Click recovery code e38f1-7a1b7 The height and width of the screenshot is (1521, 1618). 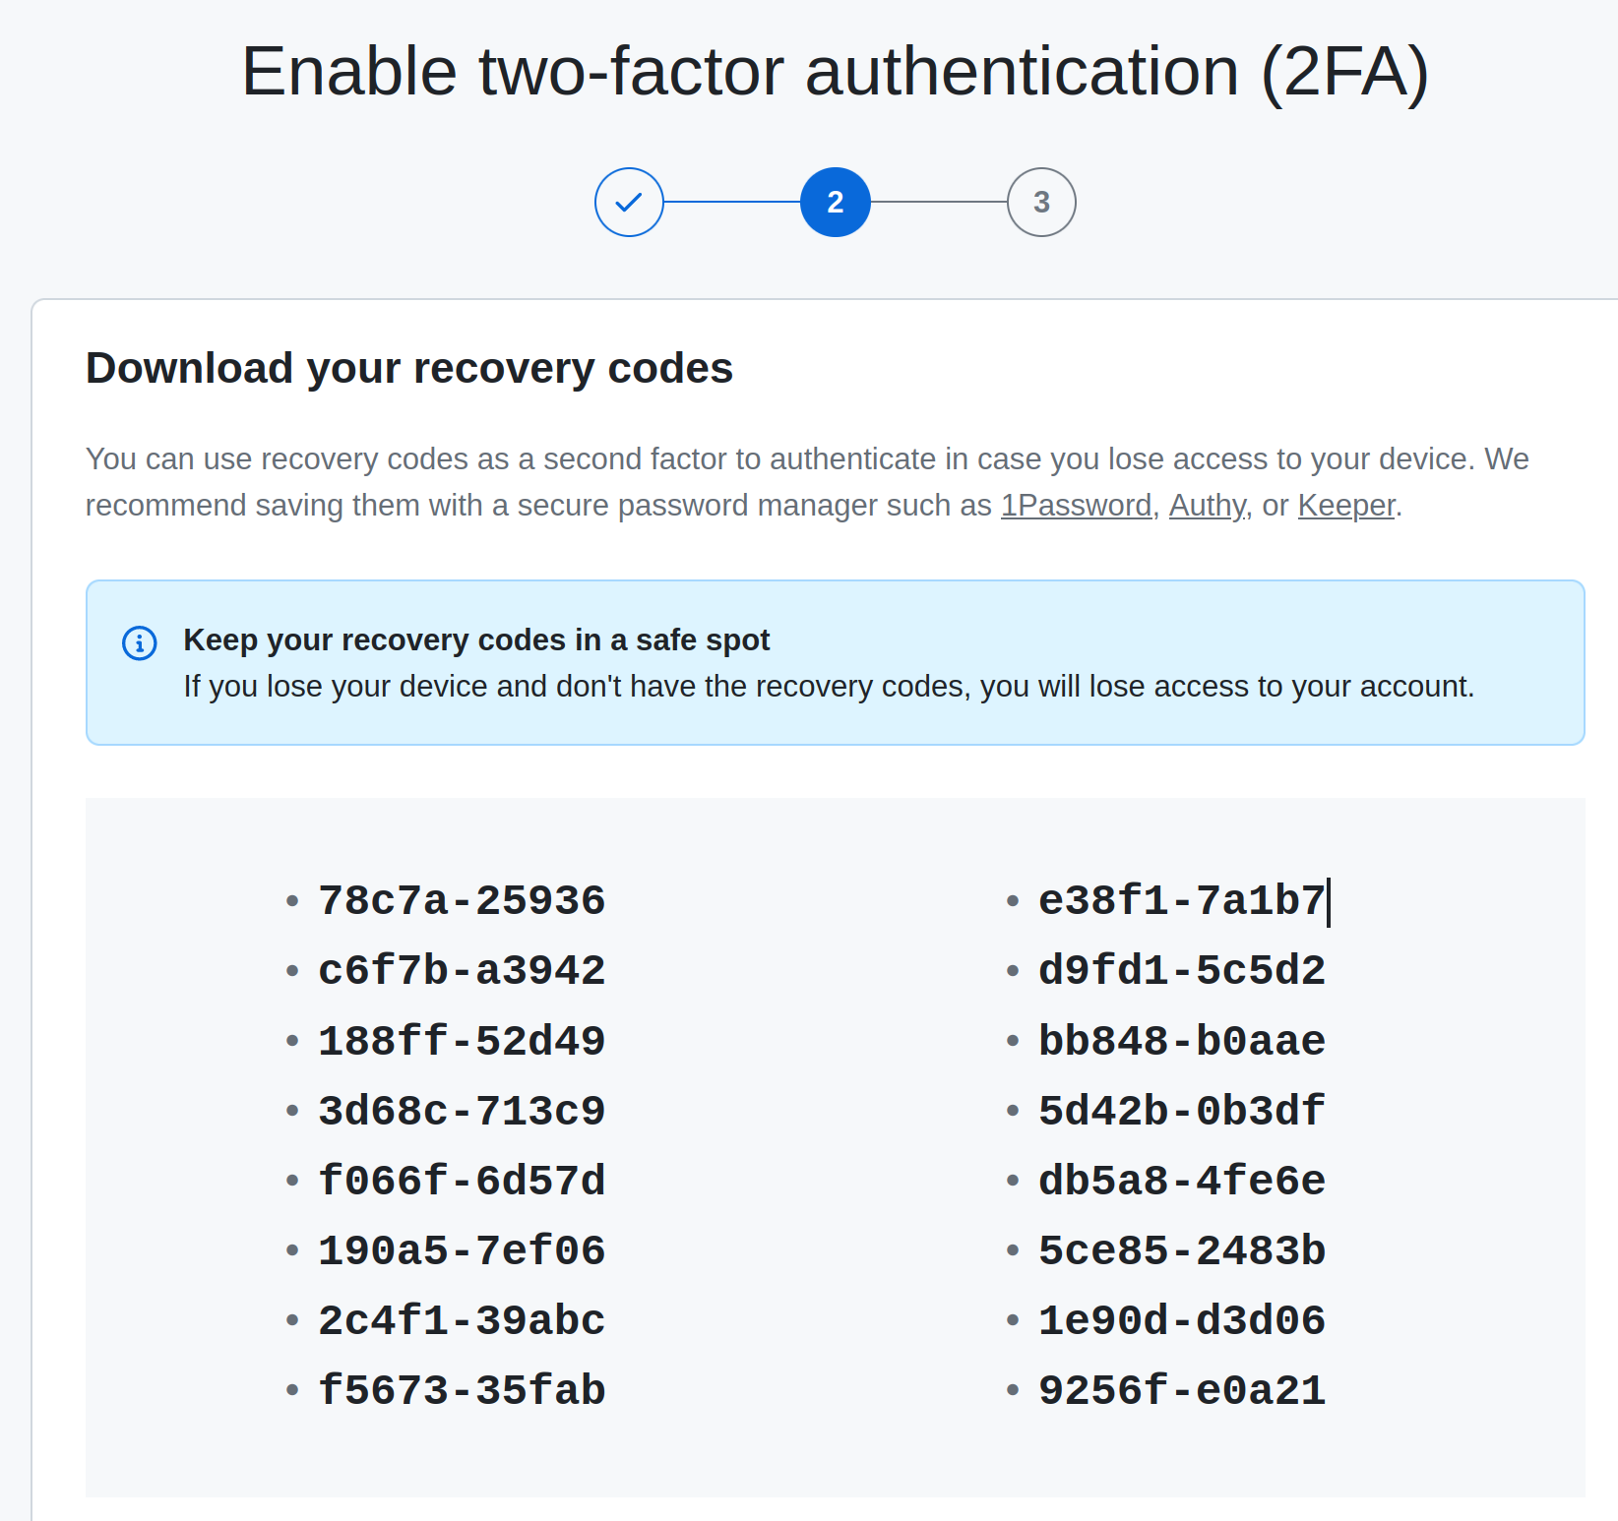pos(1181,901)
